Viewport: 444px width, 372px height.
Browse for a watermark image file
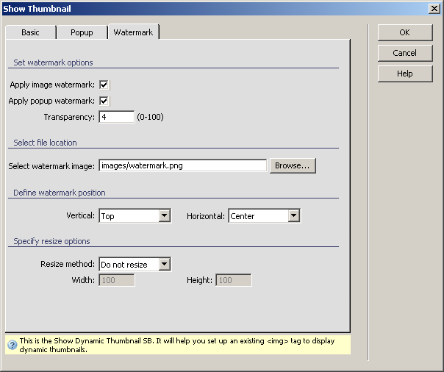point(293,165)
